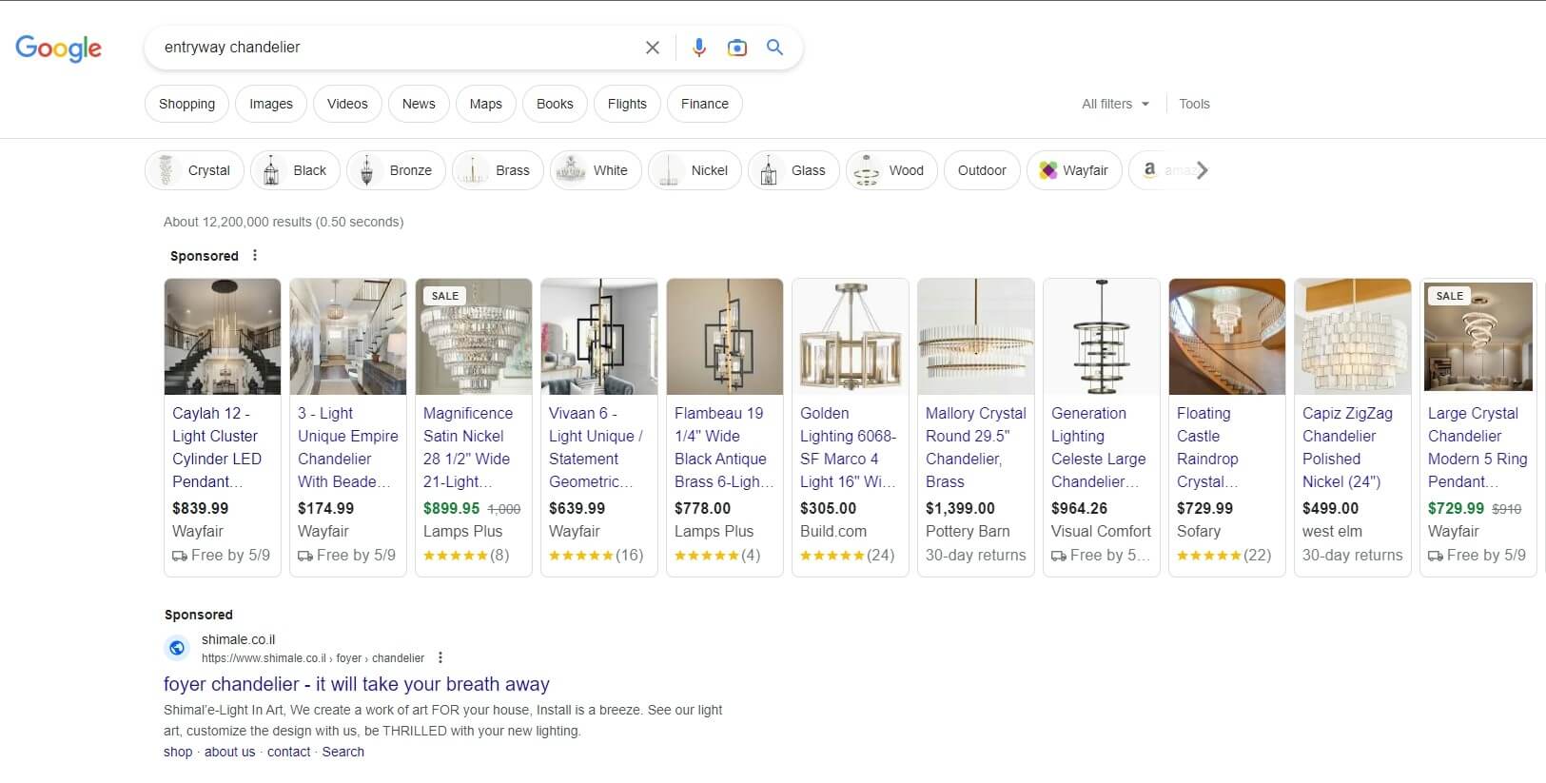Open Mallory Crystal Round chandelier image
Screen dimensions: 1546x783
coord(976,337)
